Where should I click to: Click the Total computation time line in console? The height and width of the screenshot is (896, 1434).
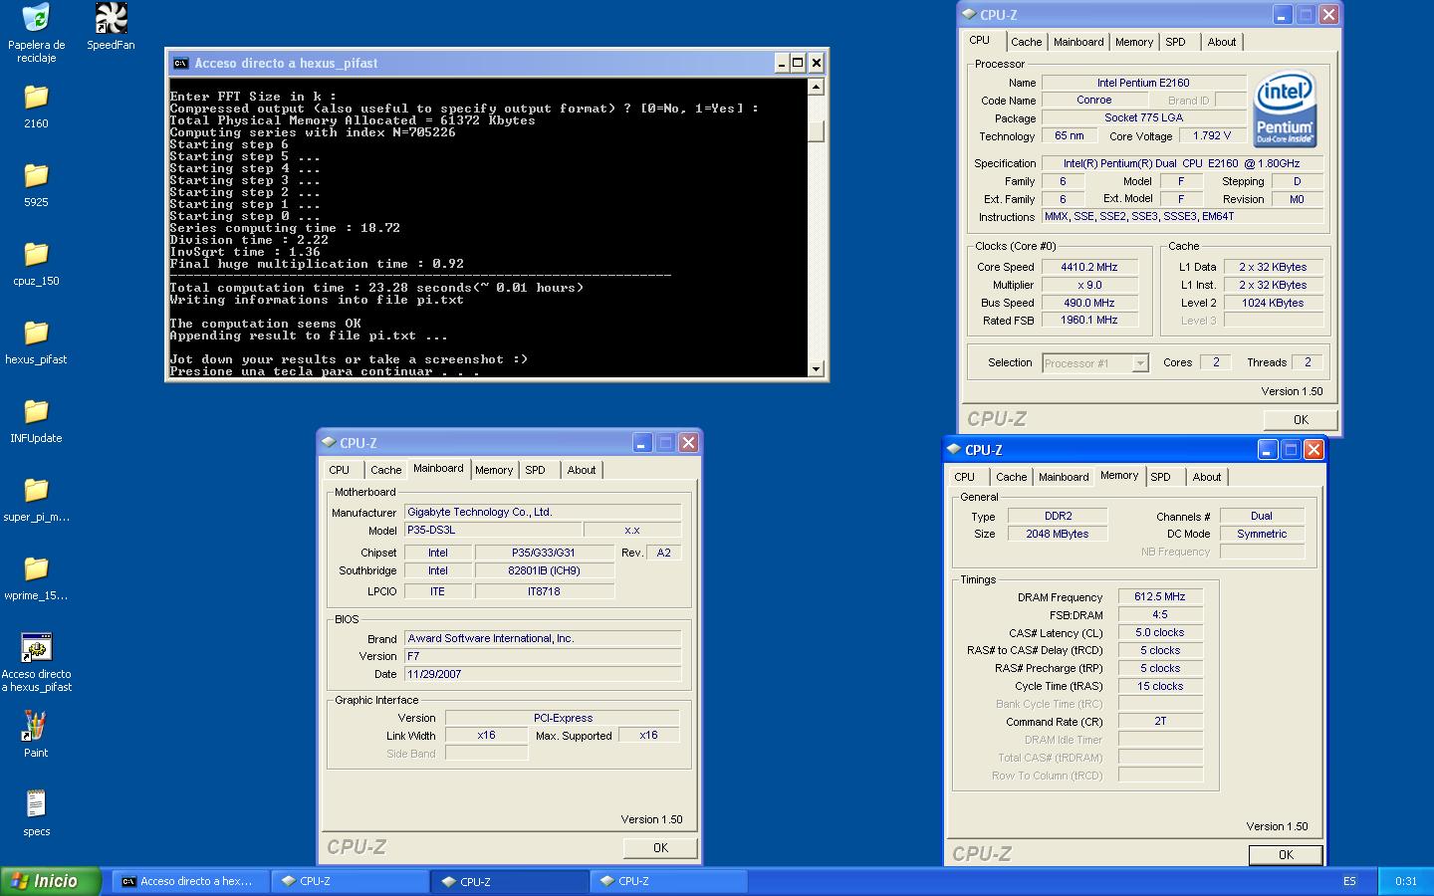coord(376,288)
